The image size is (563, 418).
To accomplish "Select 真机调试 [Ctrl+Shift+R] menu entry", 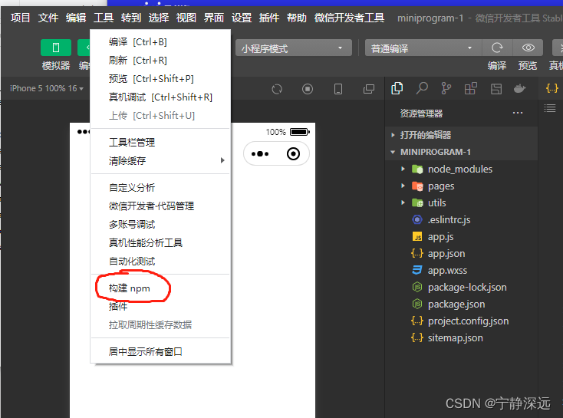I will (160, 97).
